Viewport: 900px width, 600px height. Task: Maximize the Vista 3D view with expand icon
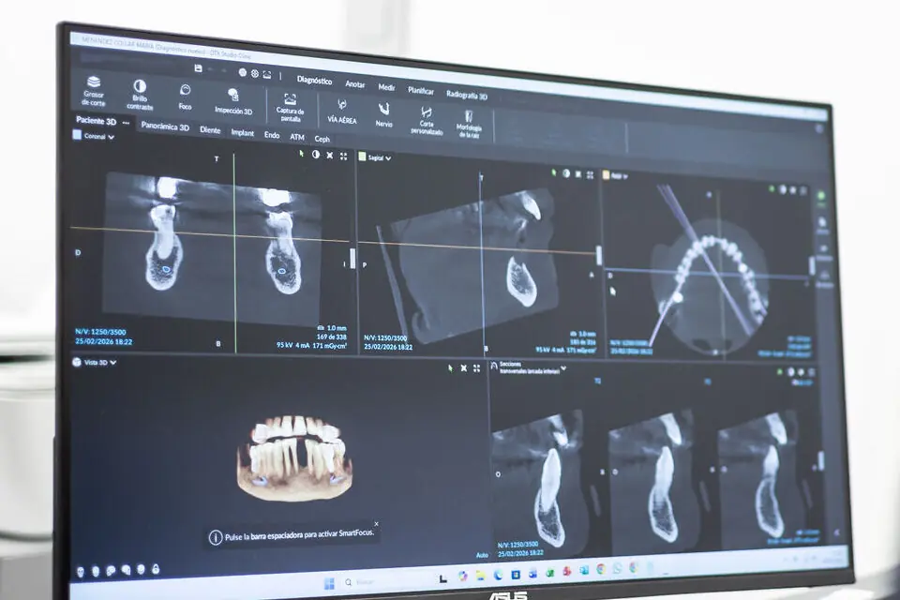[476, 368]
